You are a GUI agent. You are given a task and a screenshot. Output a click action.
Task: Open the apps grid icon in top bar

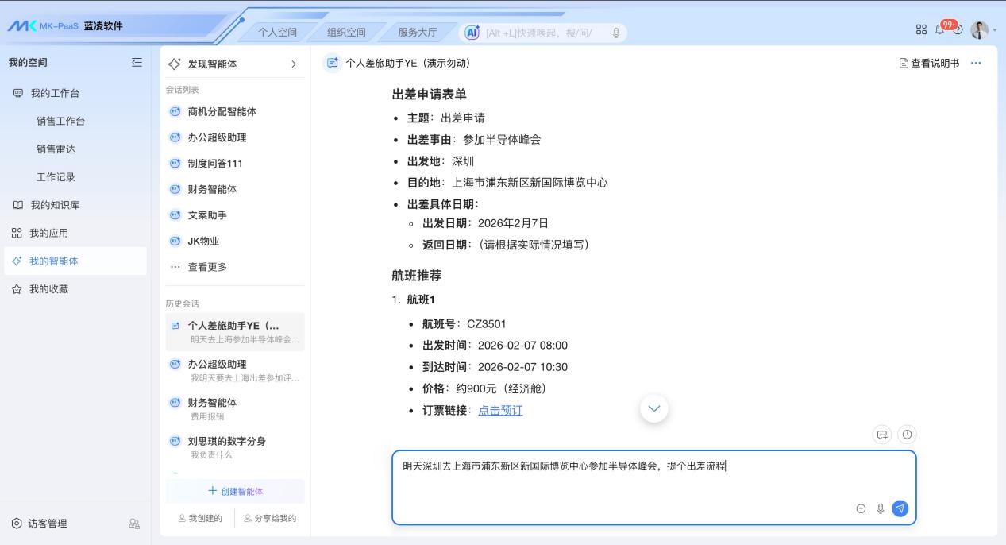921,30
